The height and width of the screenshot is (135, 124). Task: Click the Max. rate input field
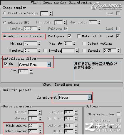pos(68,44)
